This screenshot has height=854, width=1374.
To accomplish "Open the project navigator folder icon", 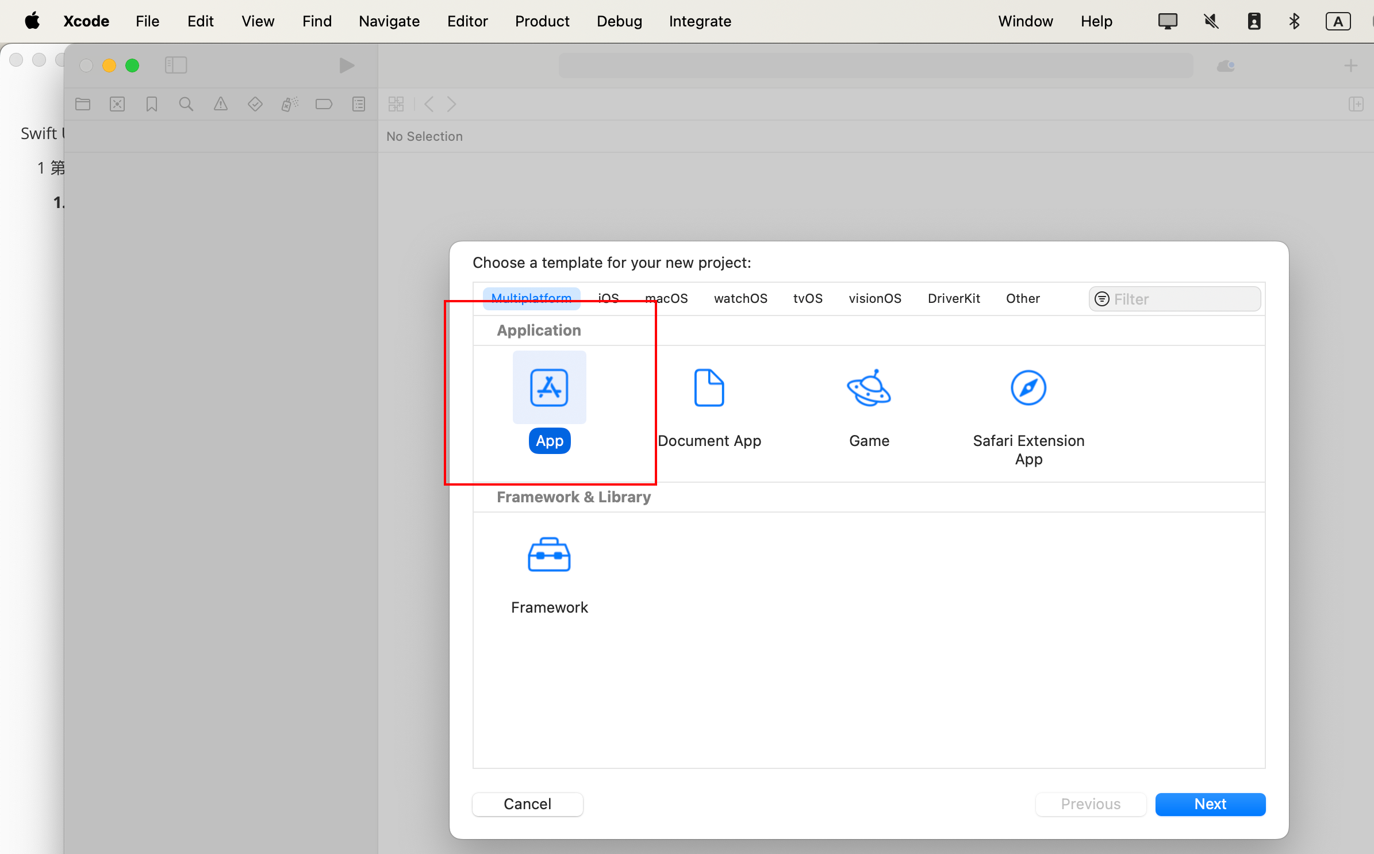I will click(x=83, y=104).
